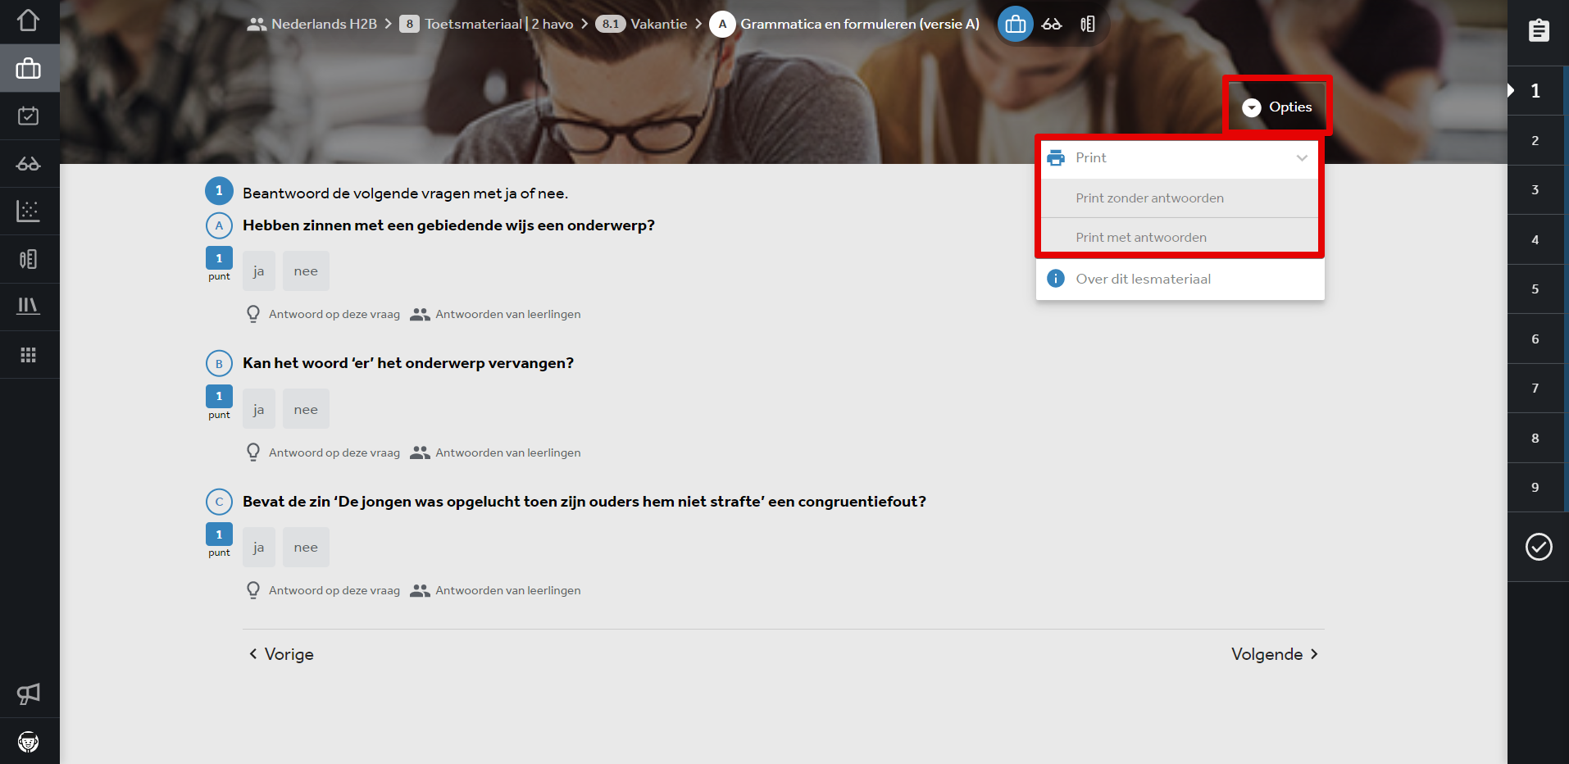Show 'Antwoord op deze vraag' for question A
This screenshot has height=764, width=1569.
coord(334,314)
